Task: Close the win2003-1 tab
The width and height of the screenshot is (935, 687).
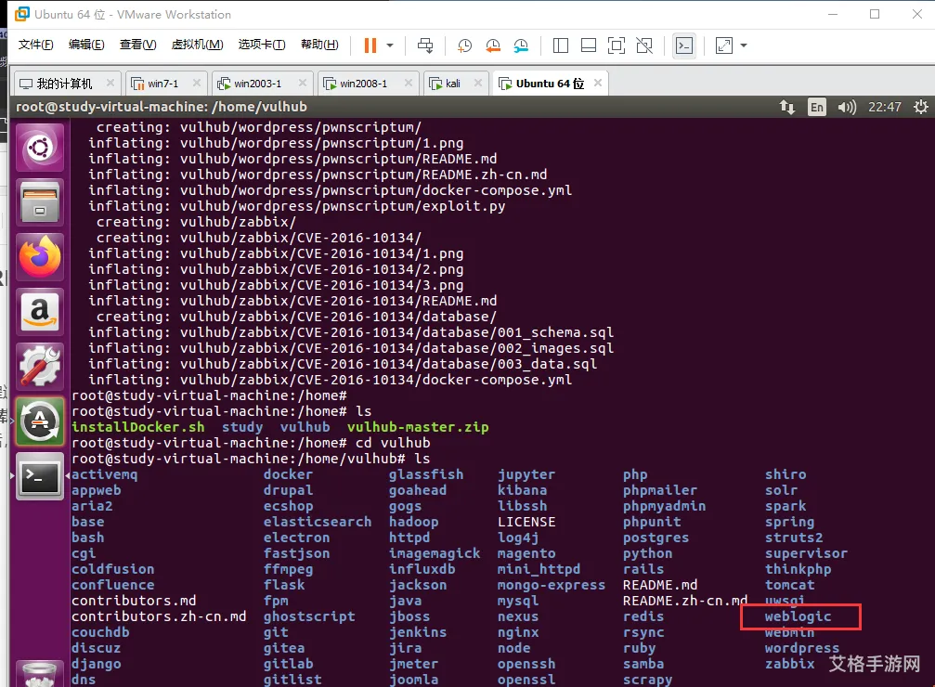Action: 303,83
